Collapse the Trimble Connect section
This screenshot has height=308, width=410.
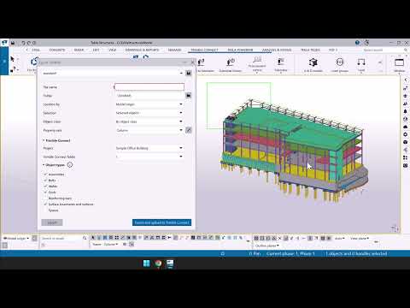44,140
